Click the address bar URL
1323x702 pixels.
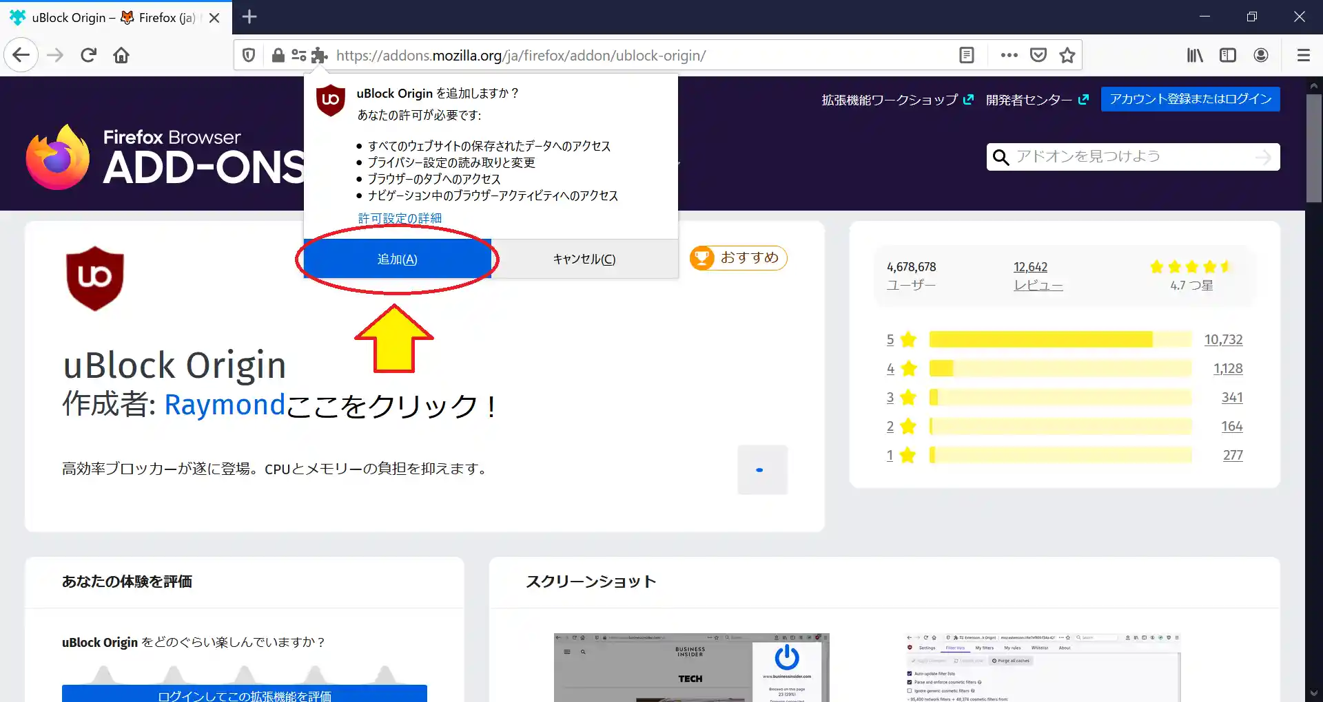(521, 55)
